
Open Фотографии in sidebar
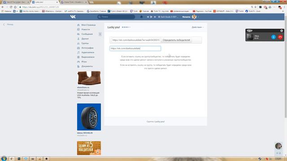[x=87, y=48]
